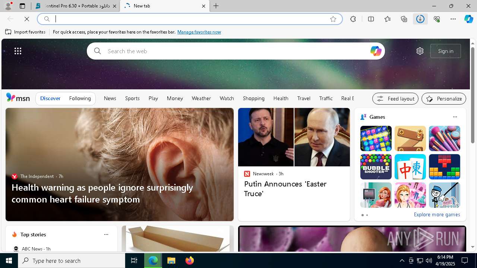Open Games card more options
The width and height of the screenshot is (477, 268).
[455, 117]
